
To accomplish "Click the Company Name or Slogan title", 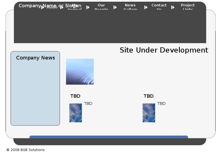I will tap(50, 6).
